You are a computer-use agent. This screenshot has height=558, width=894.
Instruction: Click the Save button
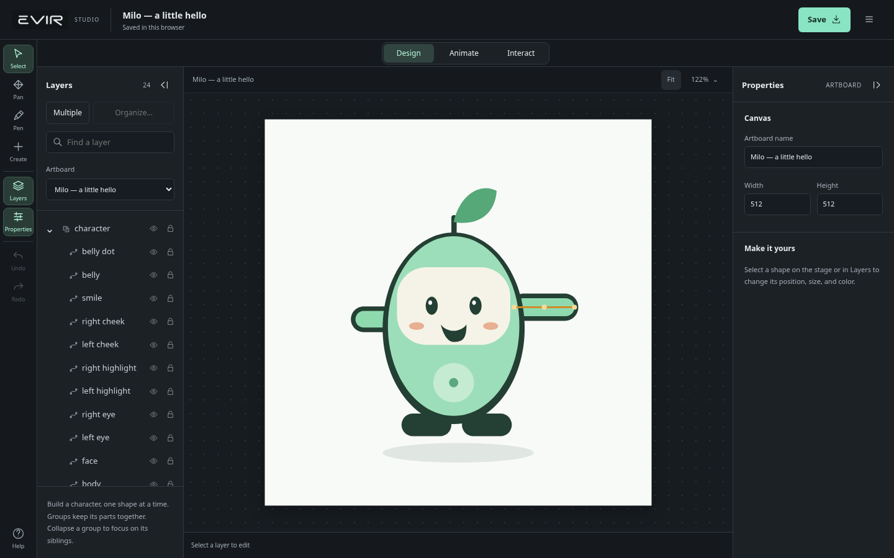tap(824, 20)
